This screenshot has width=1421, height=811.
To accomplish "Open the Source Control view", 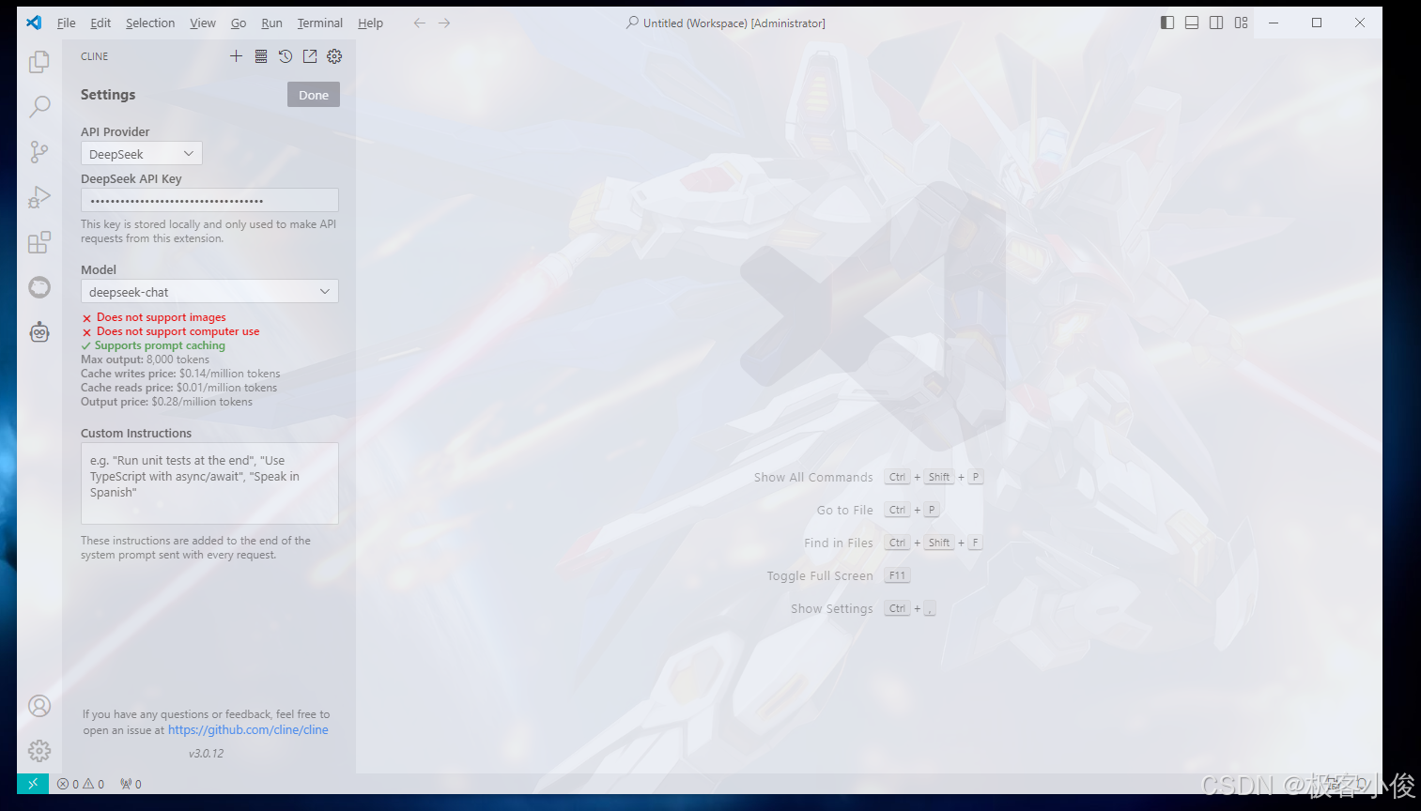I will (39, 151).
